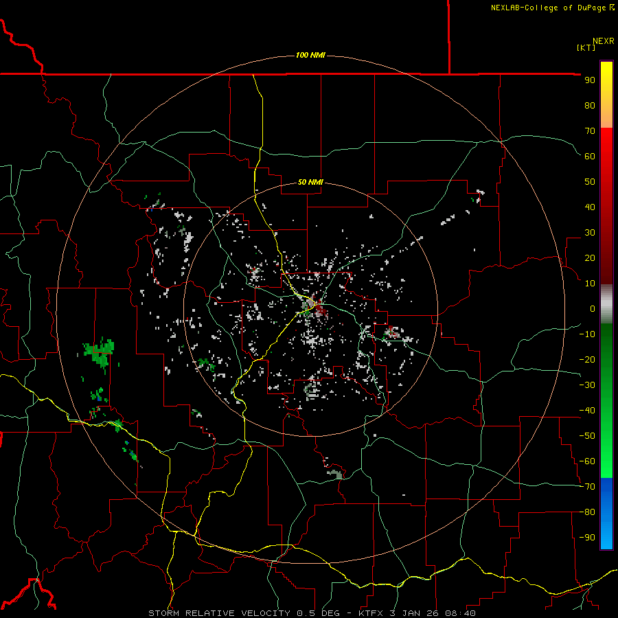Pick the red segment of the velocity color bar
618x618 pixels.
coord(606,206)
